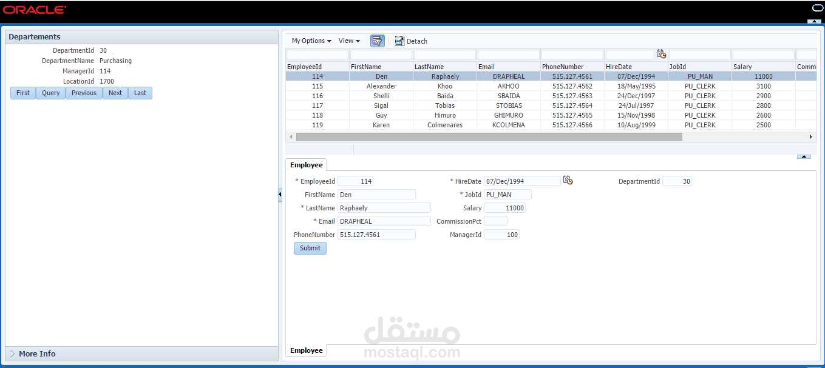The height and width of the screenshot is (368, 825).
Task: Open the My Options dropdown menu
Action: click(x=311, y=41)
